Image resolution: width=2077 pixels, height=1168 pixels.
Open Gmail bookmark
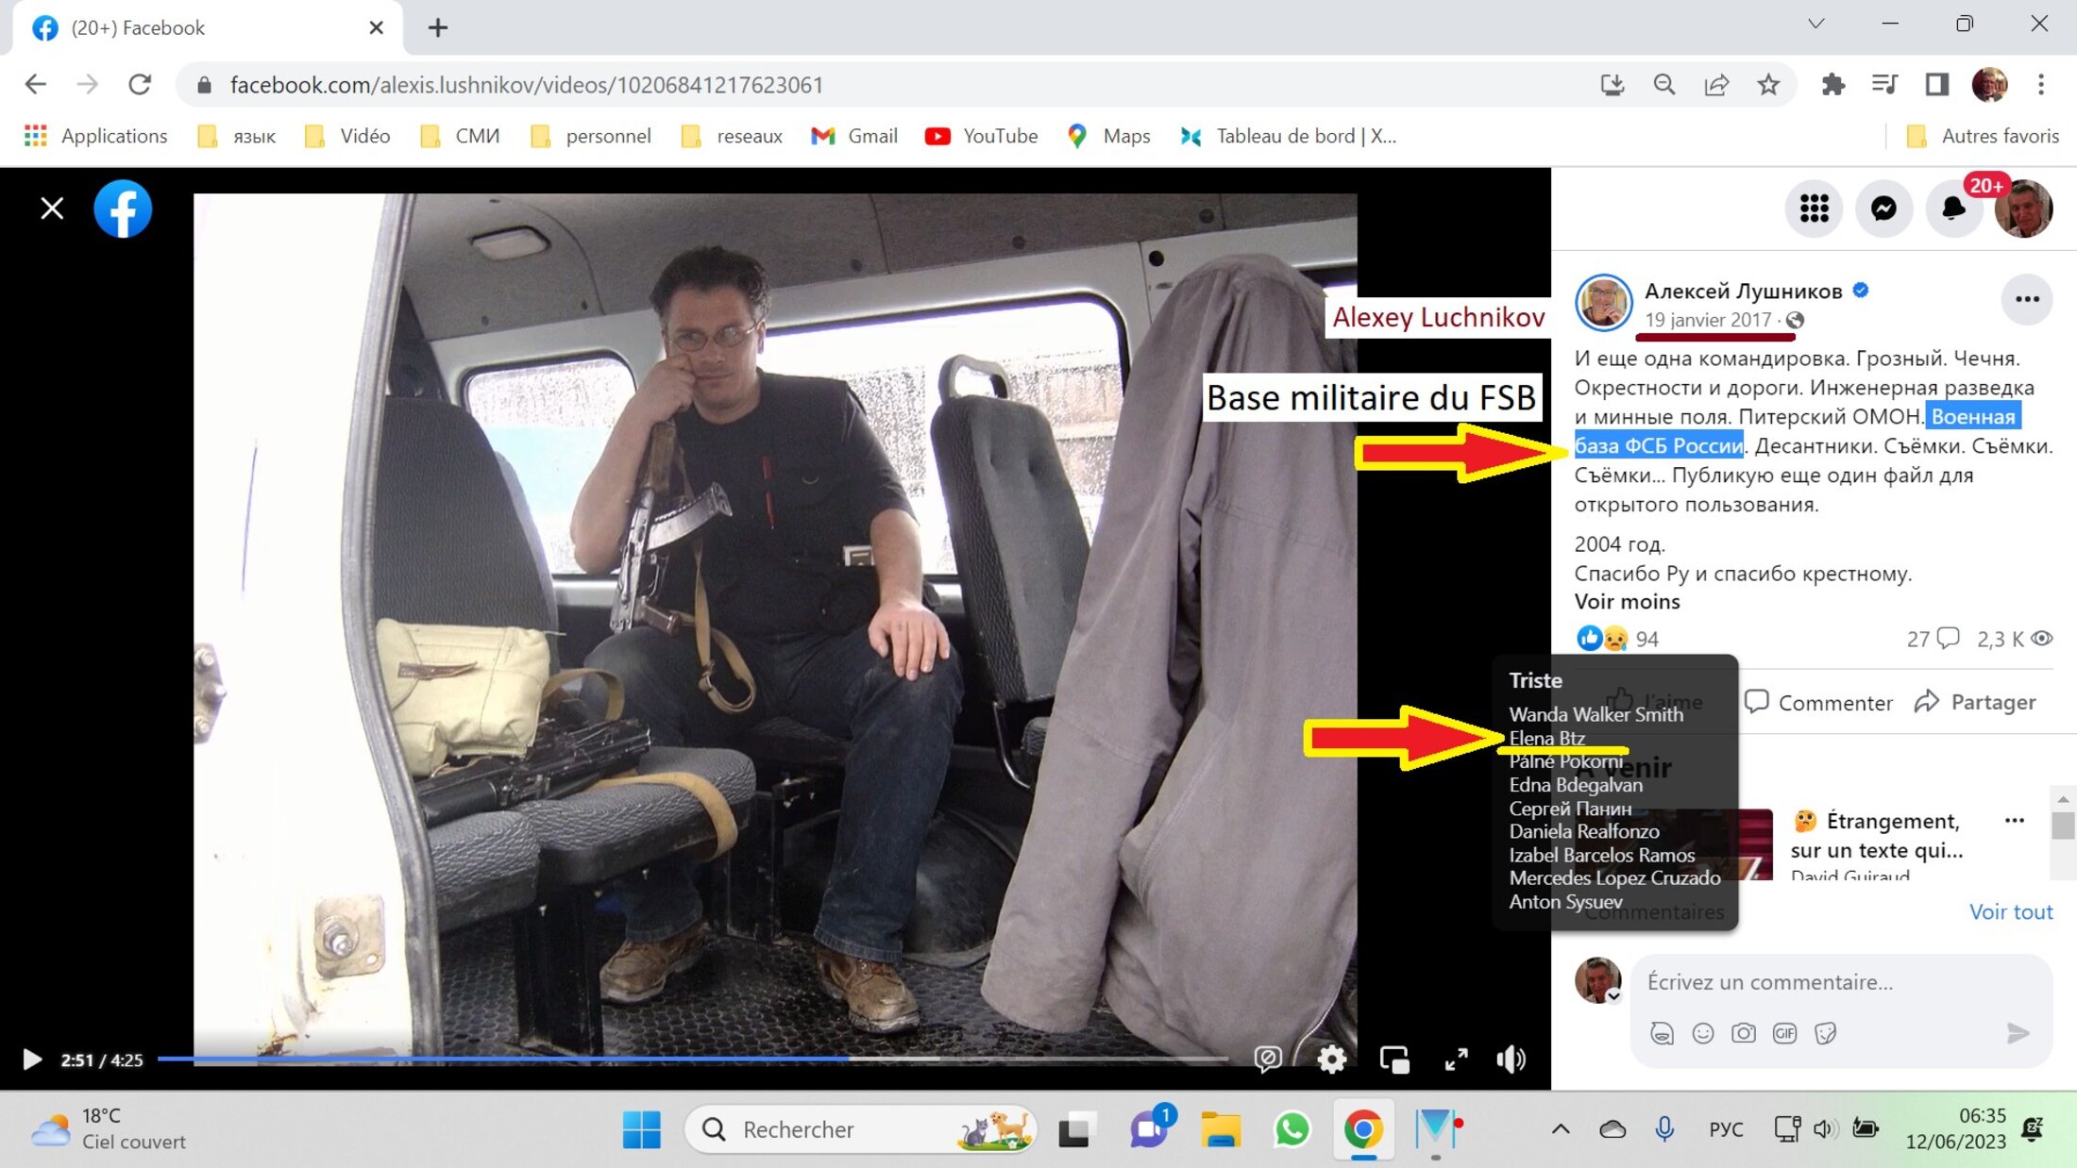[854, 136]
